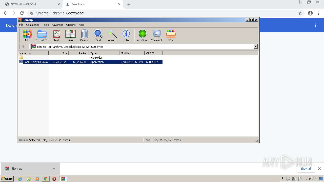Go up one folder level arrow
This screenshot has width=324, height=182.
pos(23,47)
